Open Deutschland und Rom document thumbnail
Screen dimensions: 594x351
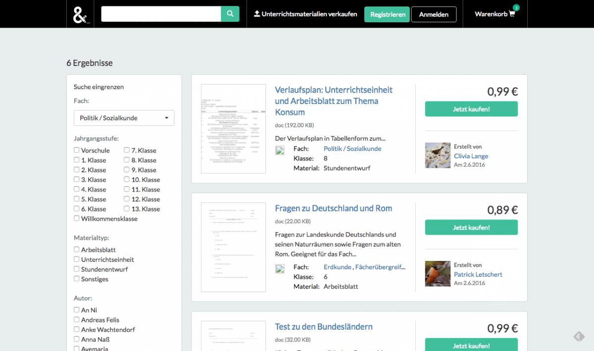click(x=233, y=247)
